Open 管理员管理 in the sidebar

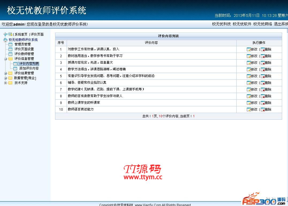point(22,44)
